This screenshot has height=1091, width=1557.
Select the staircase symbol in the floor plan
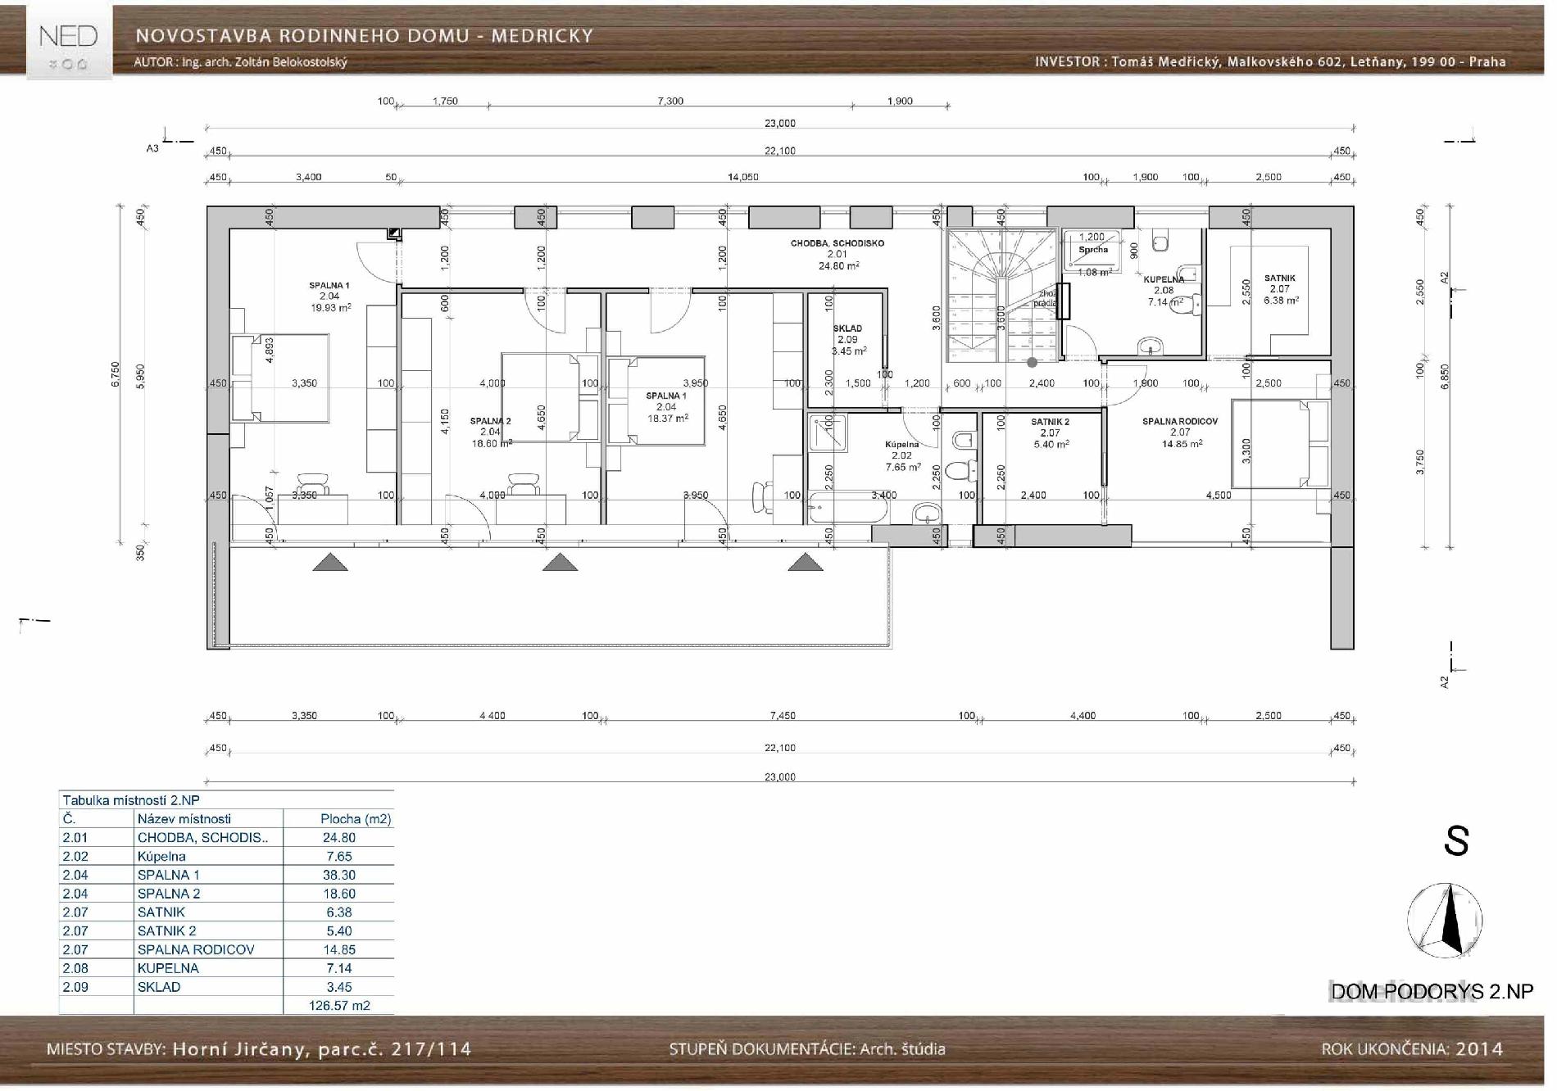1001,295
